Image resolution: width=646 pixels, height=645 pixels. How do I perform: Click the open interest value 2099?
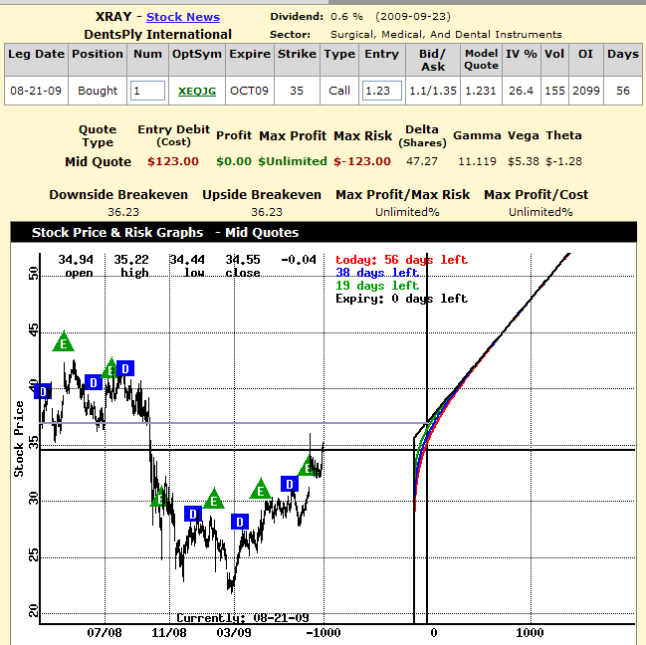click(586, 91)
